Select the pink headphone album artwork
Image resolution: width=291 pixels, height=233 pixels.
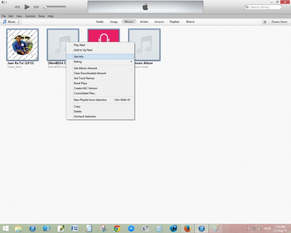point(104,35)
